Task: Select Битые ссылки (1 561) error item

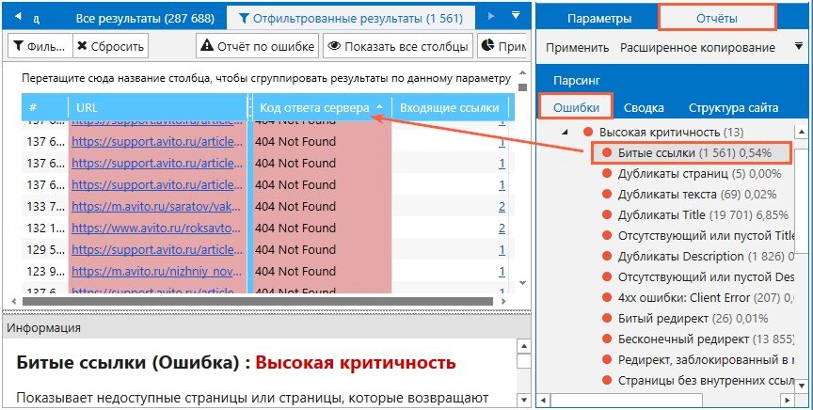Action: [x=694, y=153]
